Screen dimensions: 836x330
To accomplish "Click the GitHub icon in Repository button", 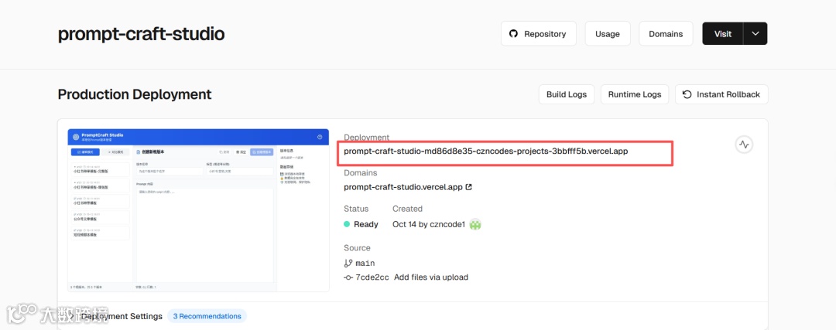I will pyautogui.click(x=513, y=33).
